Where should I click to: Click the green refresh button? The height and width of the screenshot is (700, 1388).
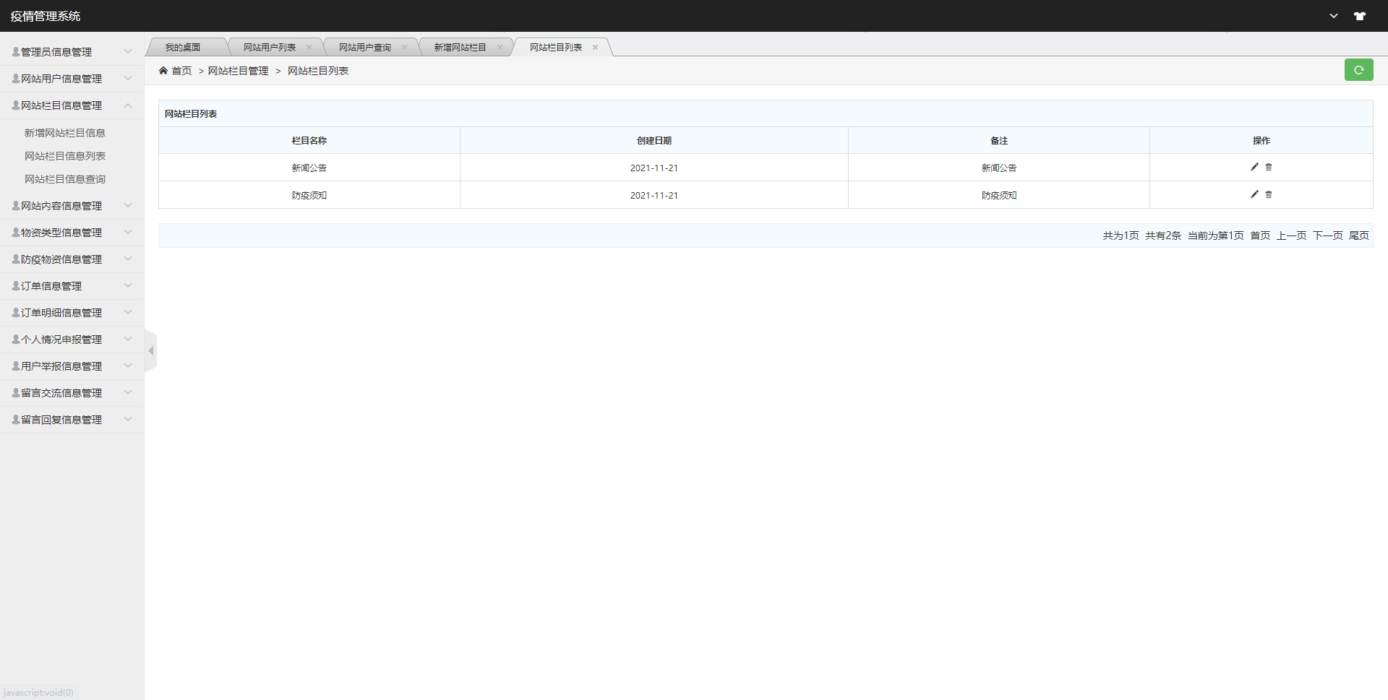1358,70
